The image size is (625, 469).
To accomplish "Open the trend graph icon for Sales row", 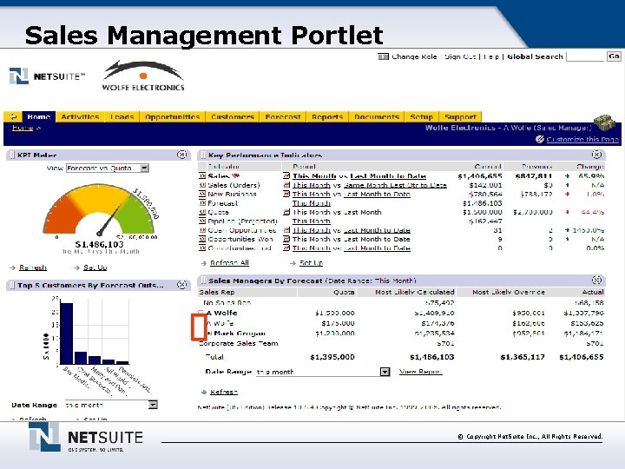I will (286, 175).
